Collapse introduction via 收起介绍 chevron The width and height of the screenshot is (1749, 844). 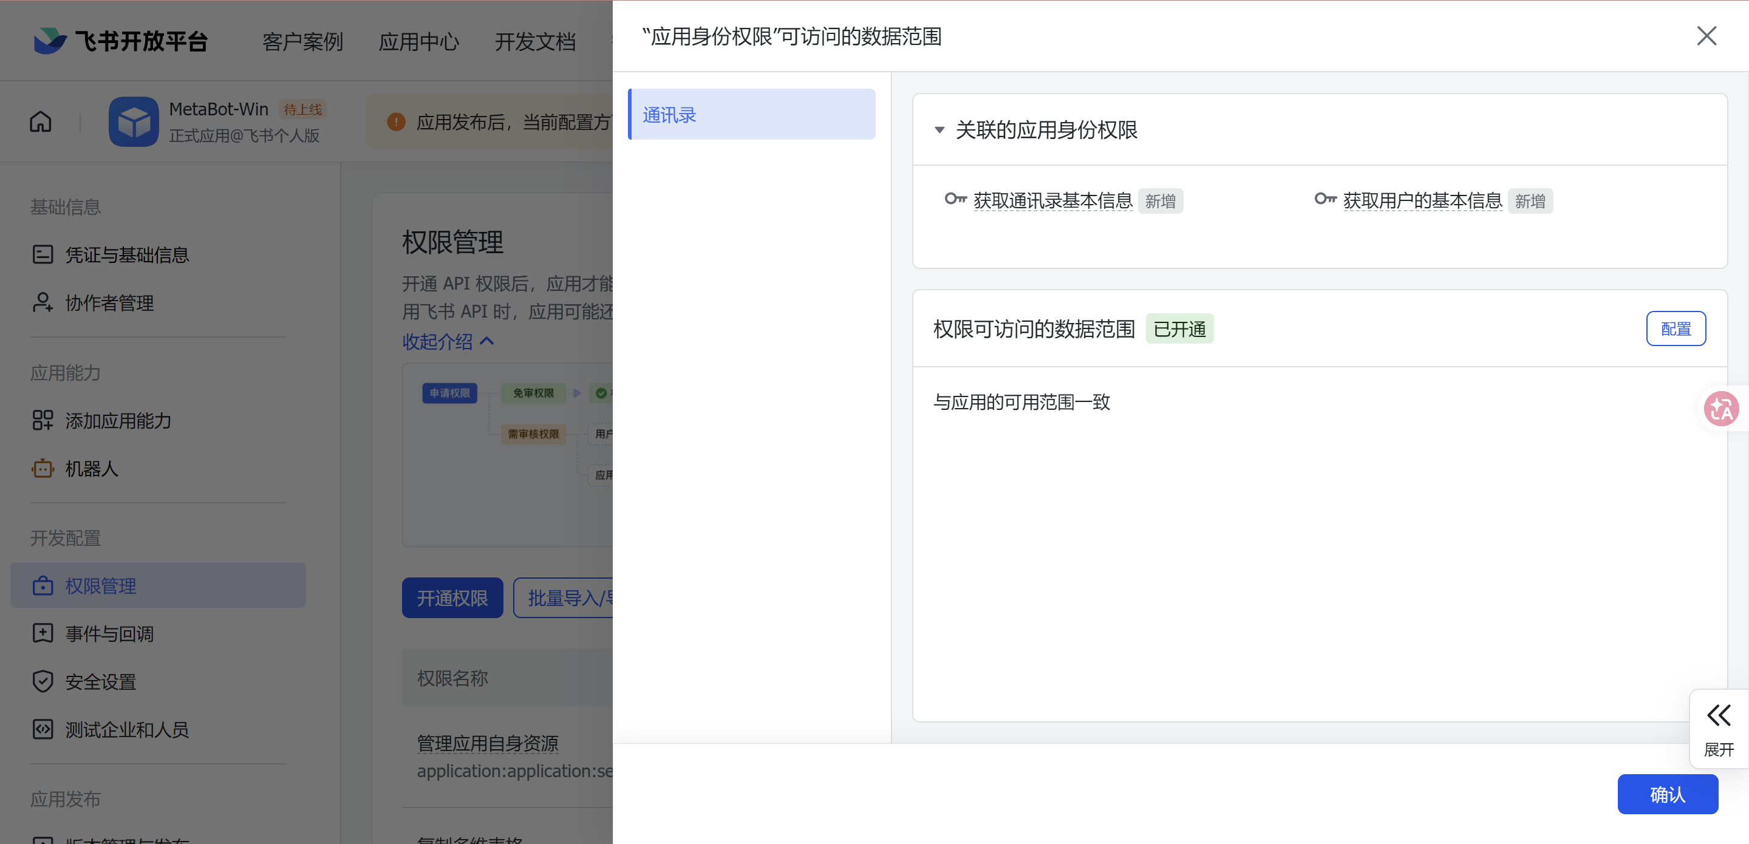[487, 341]
